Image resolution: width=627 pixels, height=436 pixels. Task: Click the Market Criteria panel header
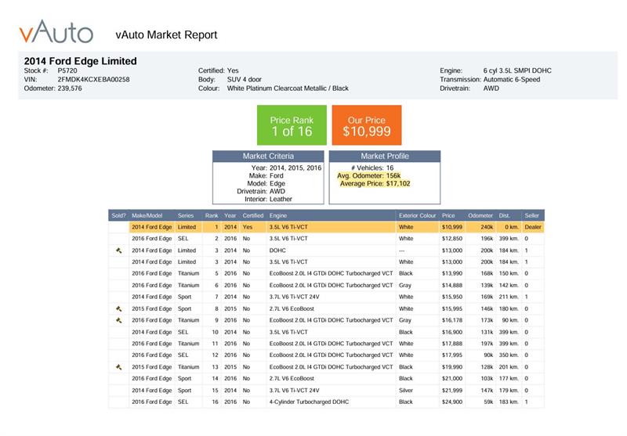point(268,156)
